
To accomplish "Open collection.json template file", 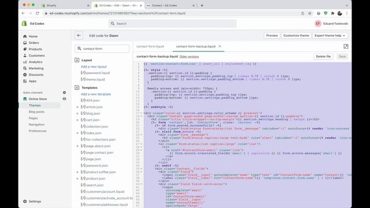I will click(94, 127).
